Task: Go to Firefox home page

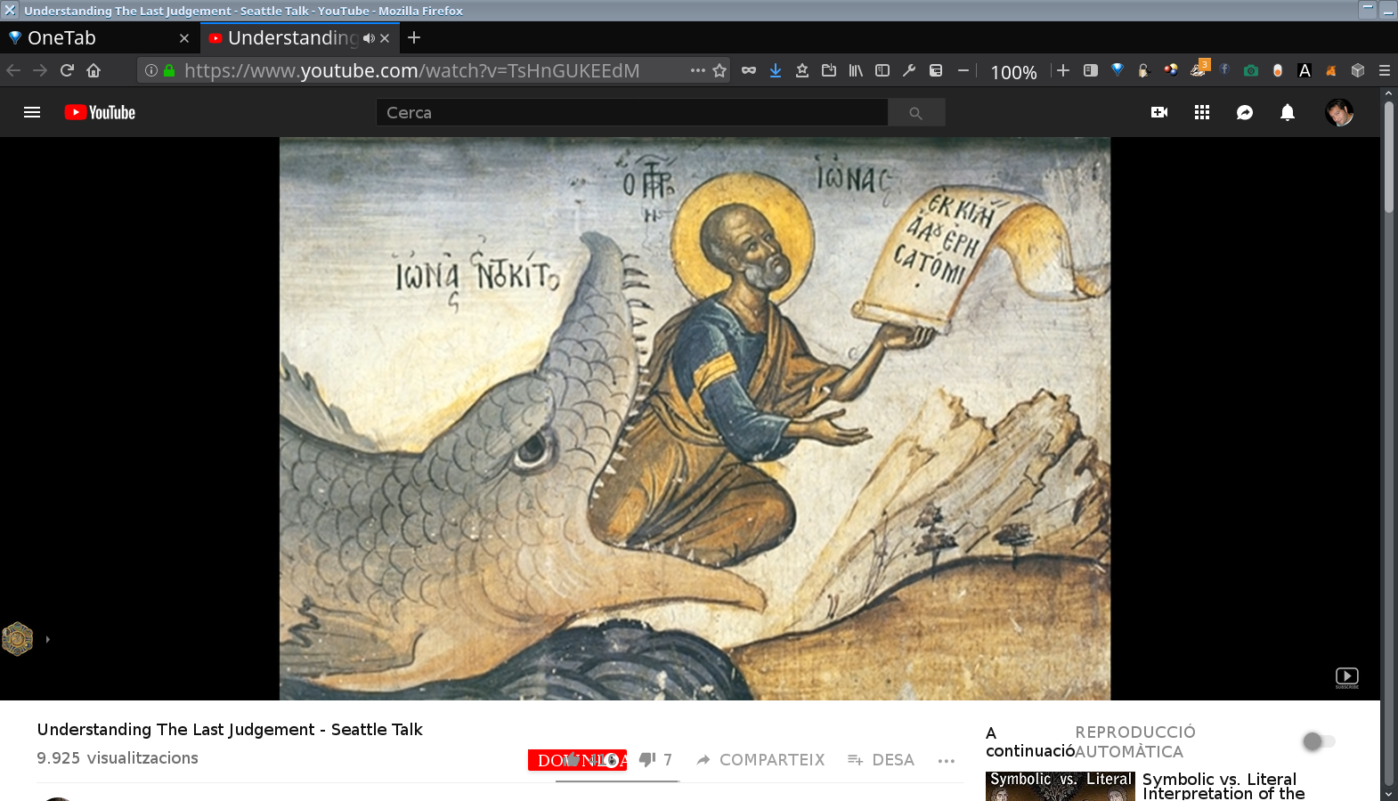Action: click(x=93, y=70)
